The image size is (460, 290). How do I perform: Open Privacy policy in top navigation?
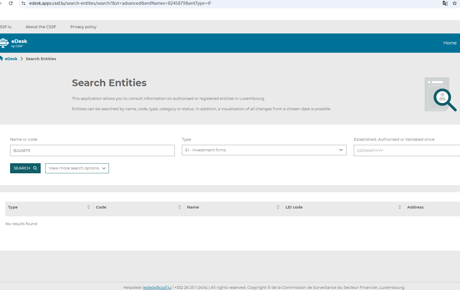click(x=83, y=27)
